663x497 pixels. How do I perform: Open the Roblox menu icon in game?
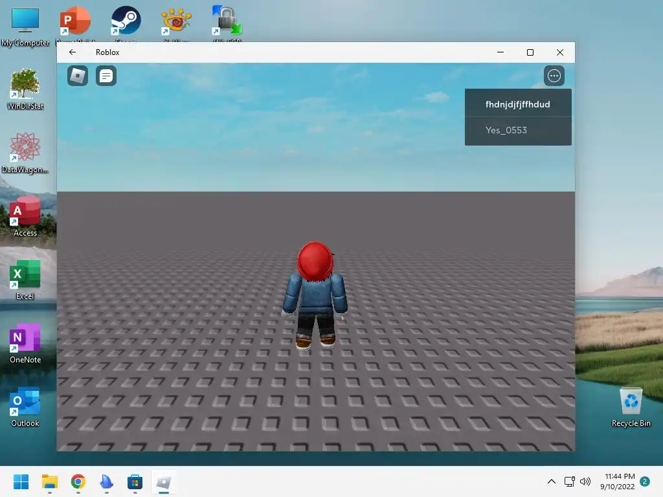78,76
